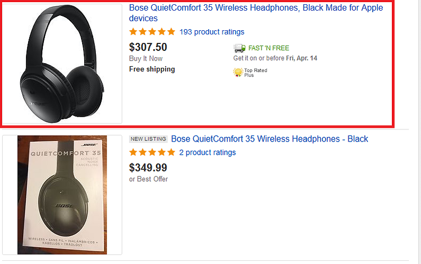View the 193 product ratings
Screen dimensions: 421x264
click(x=212, y=32)
